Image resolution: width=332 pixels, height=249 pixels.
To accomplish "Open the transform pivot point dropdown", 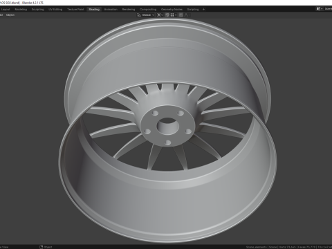I will coord(160,15).
